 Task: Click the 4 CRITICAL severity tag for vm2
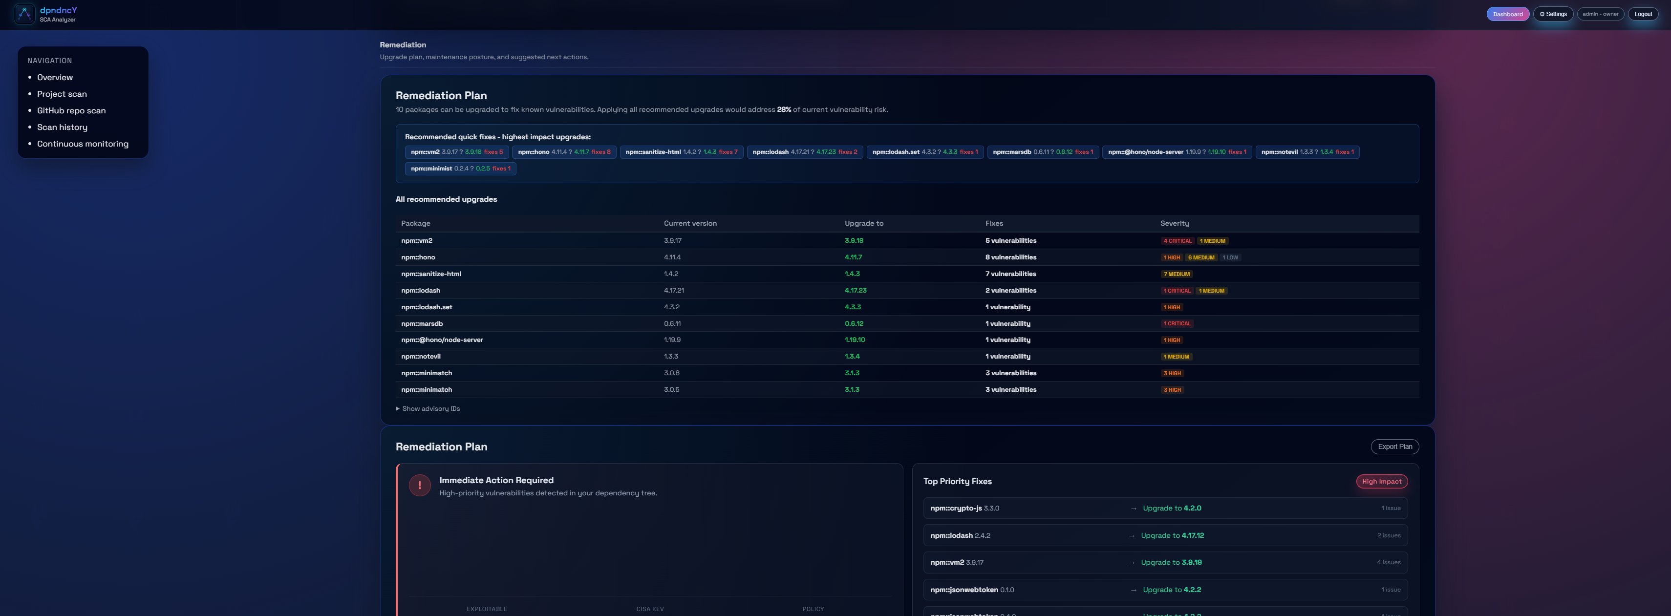(1177, 241)
